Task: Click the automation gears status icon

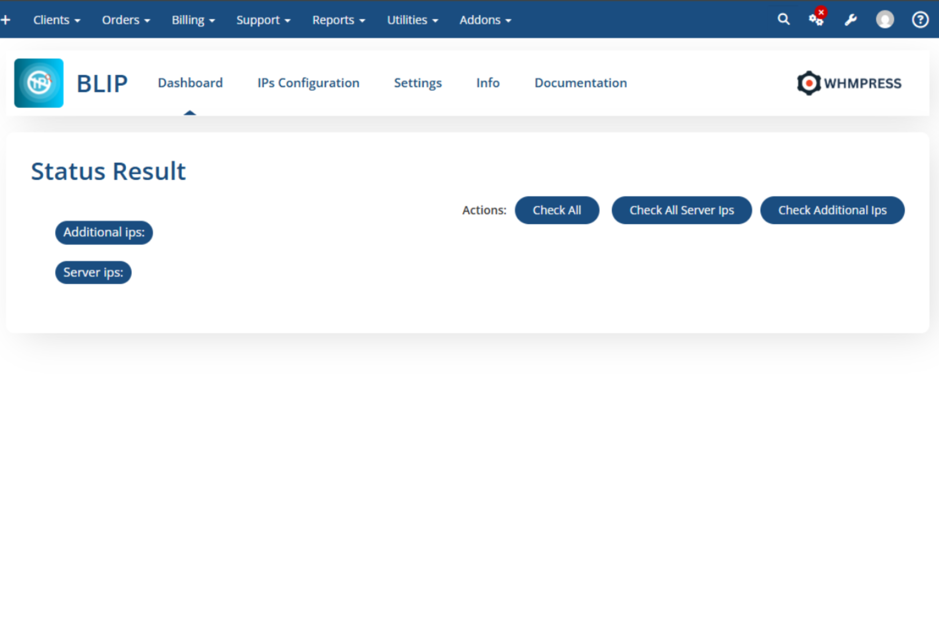Action: click(x=816, y=19)
